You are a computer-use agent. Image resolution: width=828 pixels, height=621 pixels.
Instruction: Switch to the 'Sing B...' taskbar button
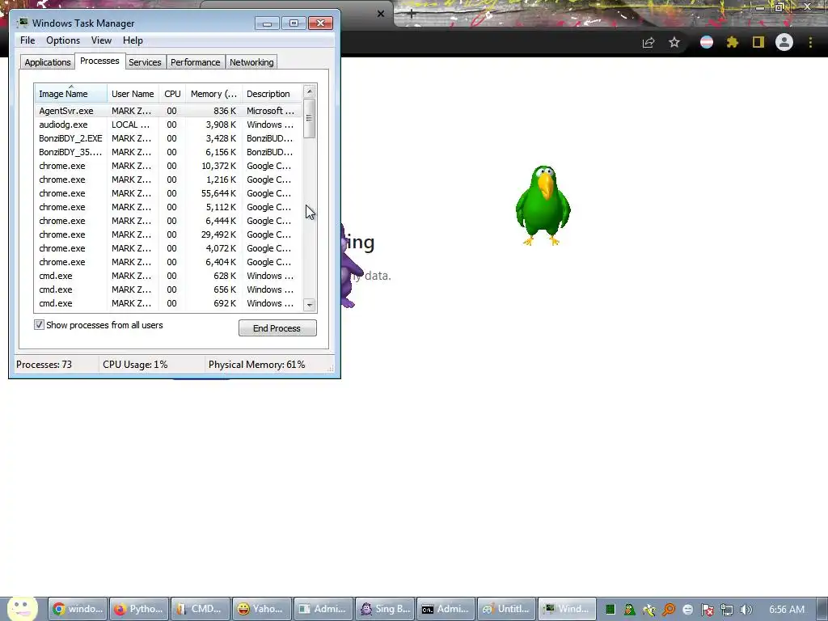(385, 609)
